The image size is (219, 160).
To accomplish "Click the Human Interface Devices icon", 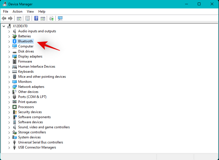I will coord(15,67).
